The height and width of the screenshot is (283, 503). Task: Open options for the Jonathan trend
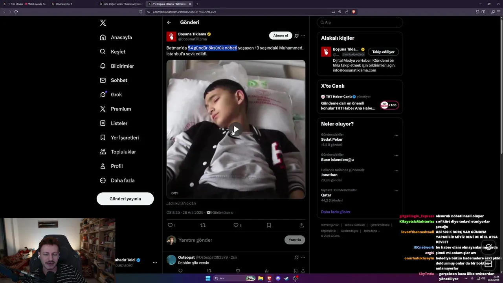click(x=396, y=171)
